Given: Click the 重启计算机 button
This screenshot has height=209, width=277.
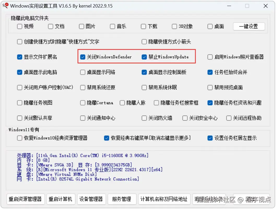Looking at the screenshot, I should point(61,199).
